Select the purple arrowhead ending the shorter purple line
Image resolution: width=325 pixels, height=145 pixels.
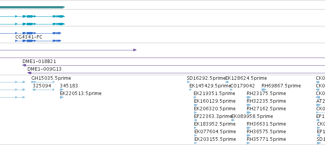click(x=135, y=50)
